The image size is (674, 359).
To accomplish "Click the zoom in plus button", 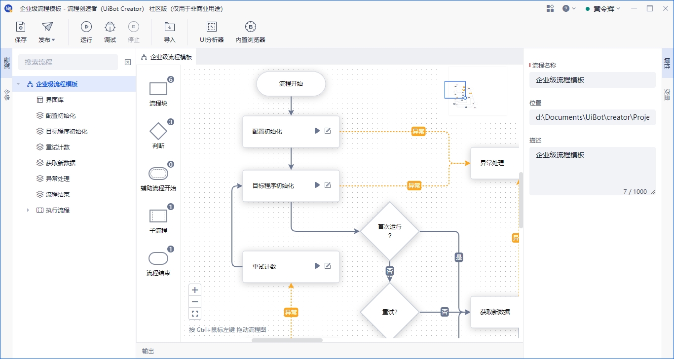I will (x=195, y=290).
